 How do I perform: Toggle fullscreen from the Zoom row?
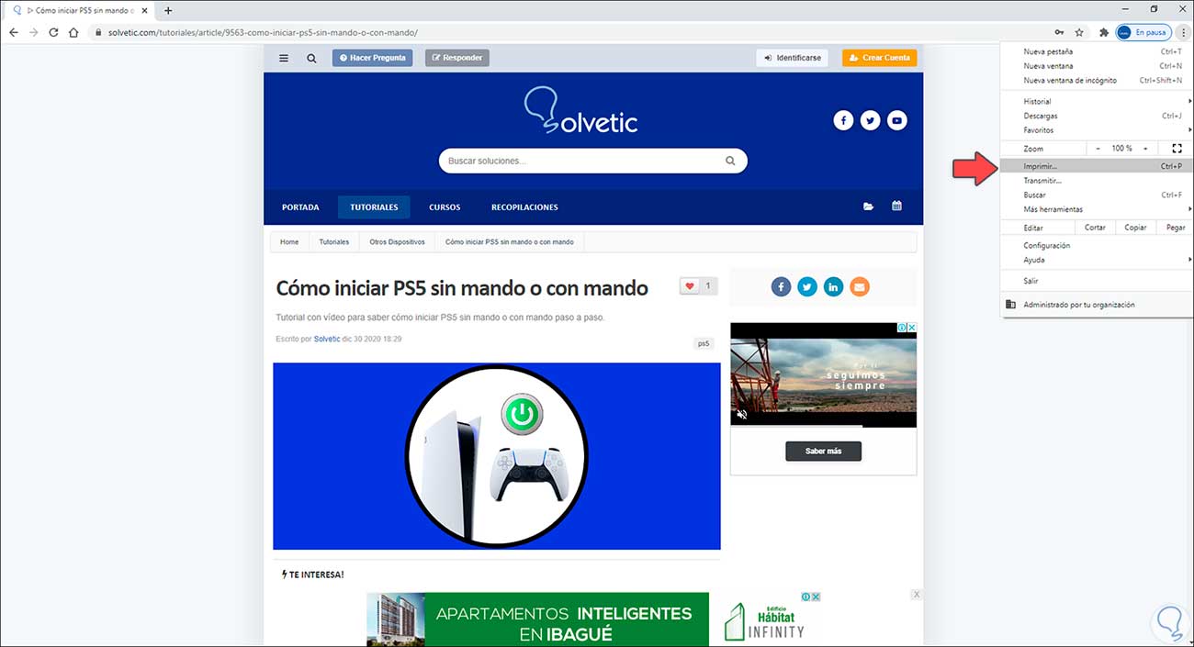pyautogui.click(x=1177, y=148)
